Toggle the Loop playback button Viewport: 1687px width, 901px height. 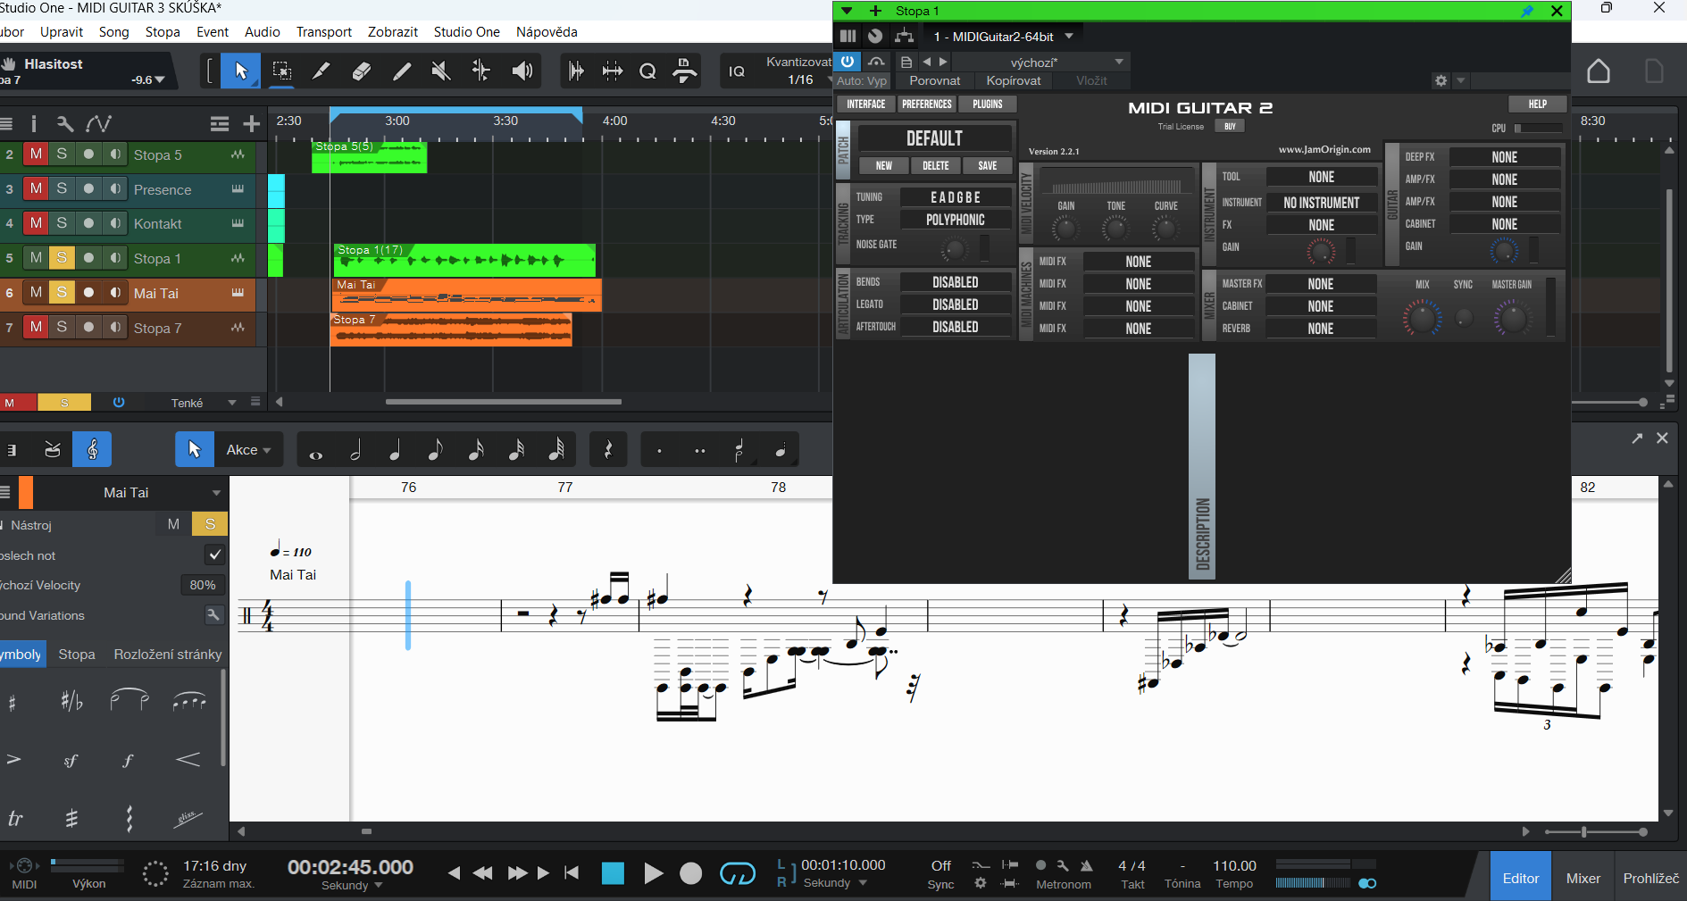pyautogui.click(x=737, y=873)
